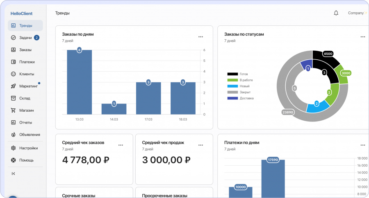This screenshot has height=198, width=369.
Task: Select Маркетинг in sidebar
Action: (x=25, y=86)
